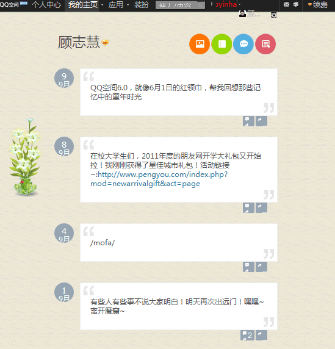335x349 pixels.
Task: Click the settings gear icon in top bar
Action: 296,4
